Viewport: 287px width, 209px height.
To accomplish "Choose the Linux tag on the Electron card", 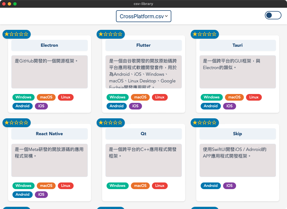I will click(66, 97).
